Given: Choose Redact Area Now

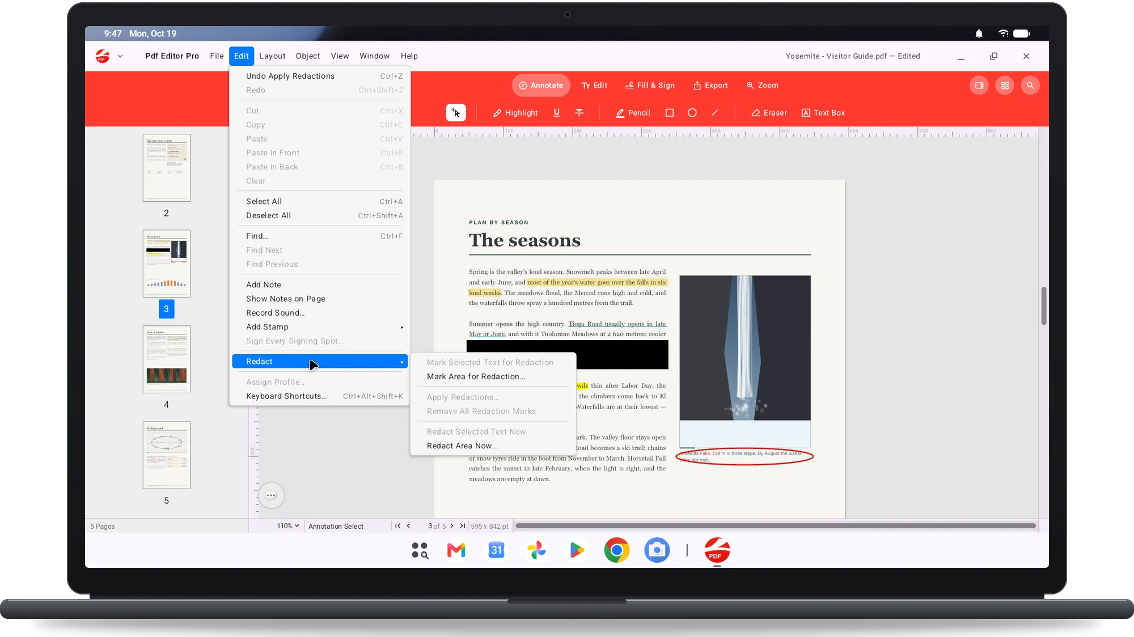Looking at the screenshot, I should coord(493,446).
